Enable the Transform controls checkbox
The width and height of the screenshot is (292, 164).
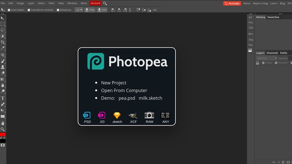pyautogui.click(x=29, y=10)
